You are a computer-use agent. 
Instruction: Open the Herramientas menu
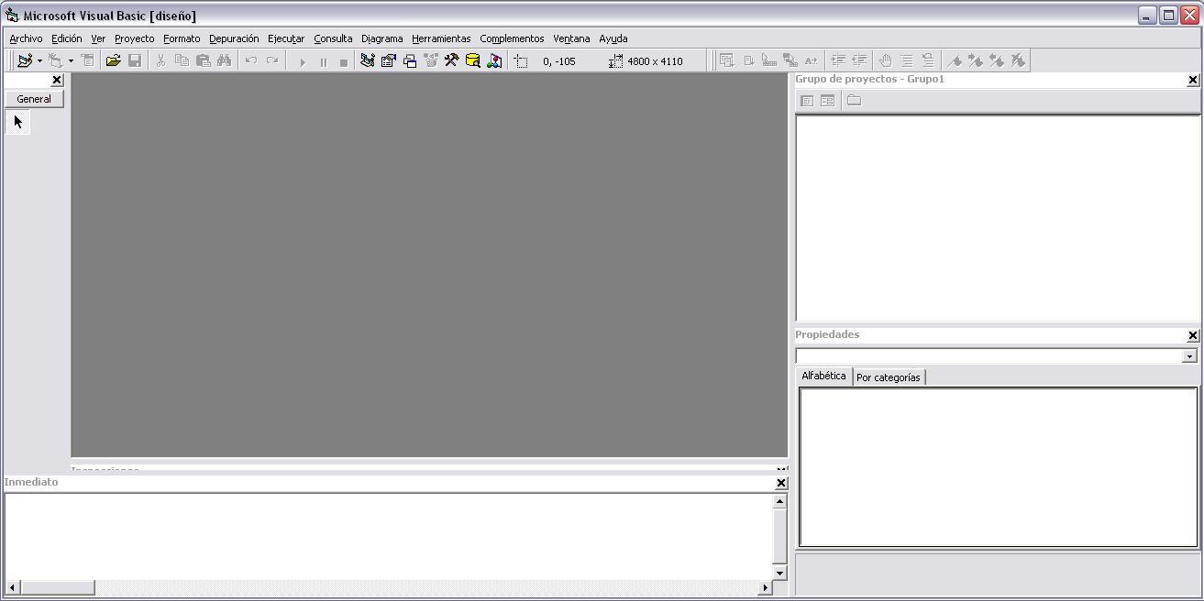click(x=440, y=38)
